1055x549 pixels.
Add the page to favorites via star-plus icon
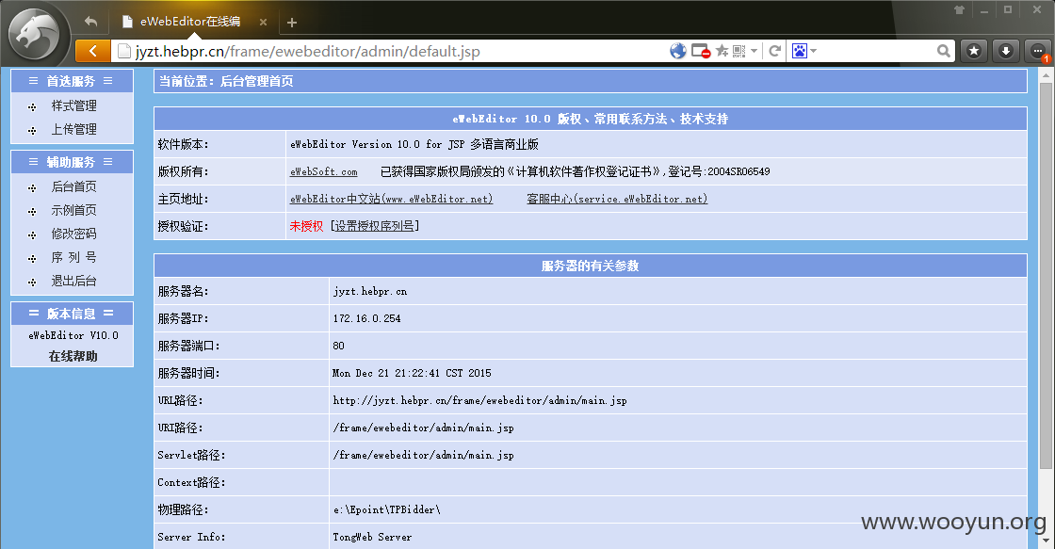pos(722,51)
